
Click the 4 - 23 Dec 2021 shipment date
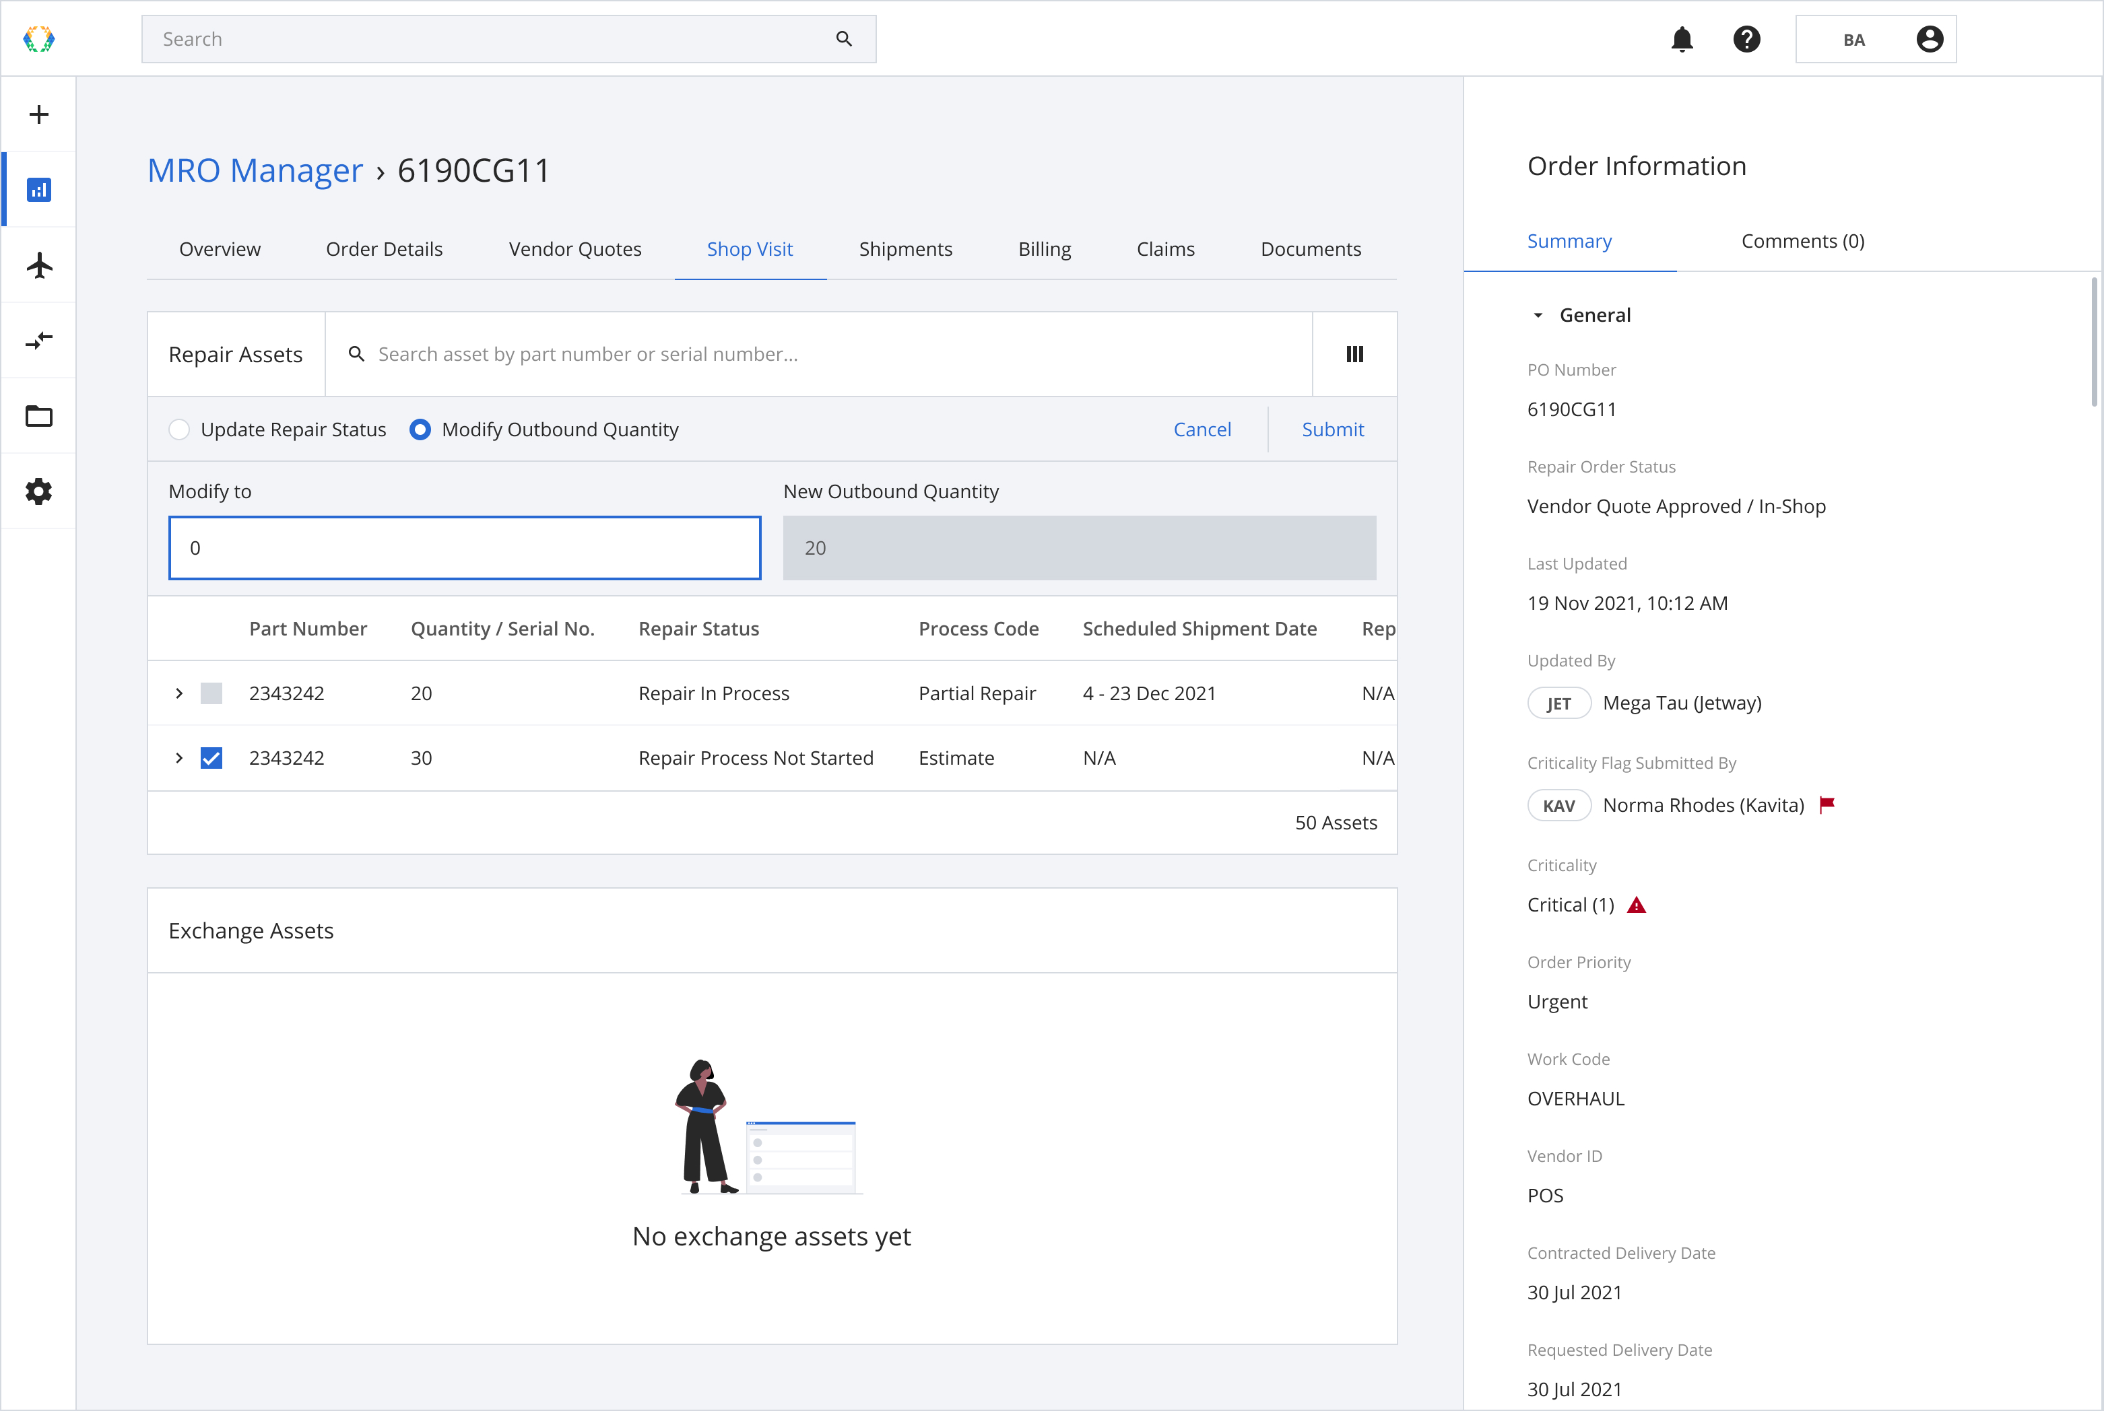[x=1149, y=693]
